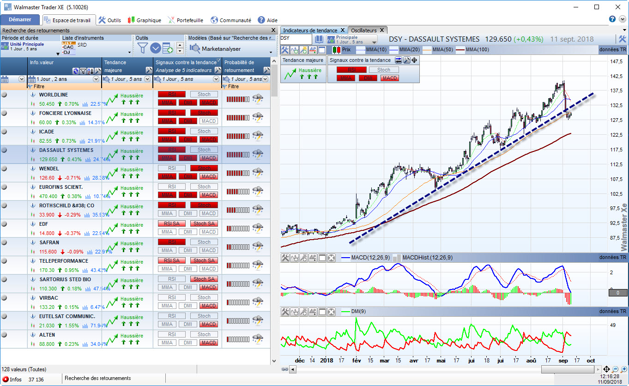Viewport: 629px width, 386px height.
Task: Close the Oscillateurs tab
Action: pos(382,30)
